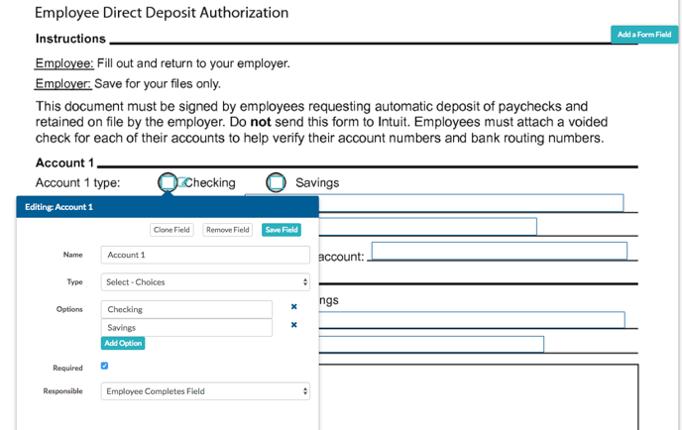Click the Add Option button
Viewport: 682px width, 430px height.
(123, 343)
